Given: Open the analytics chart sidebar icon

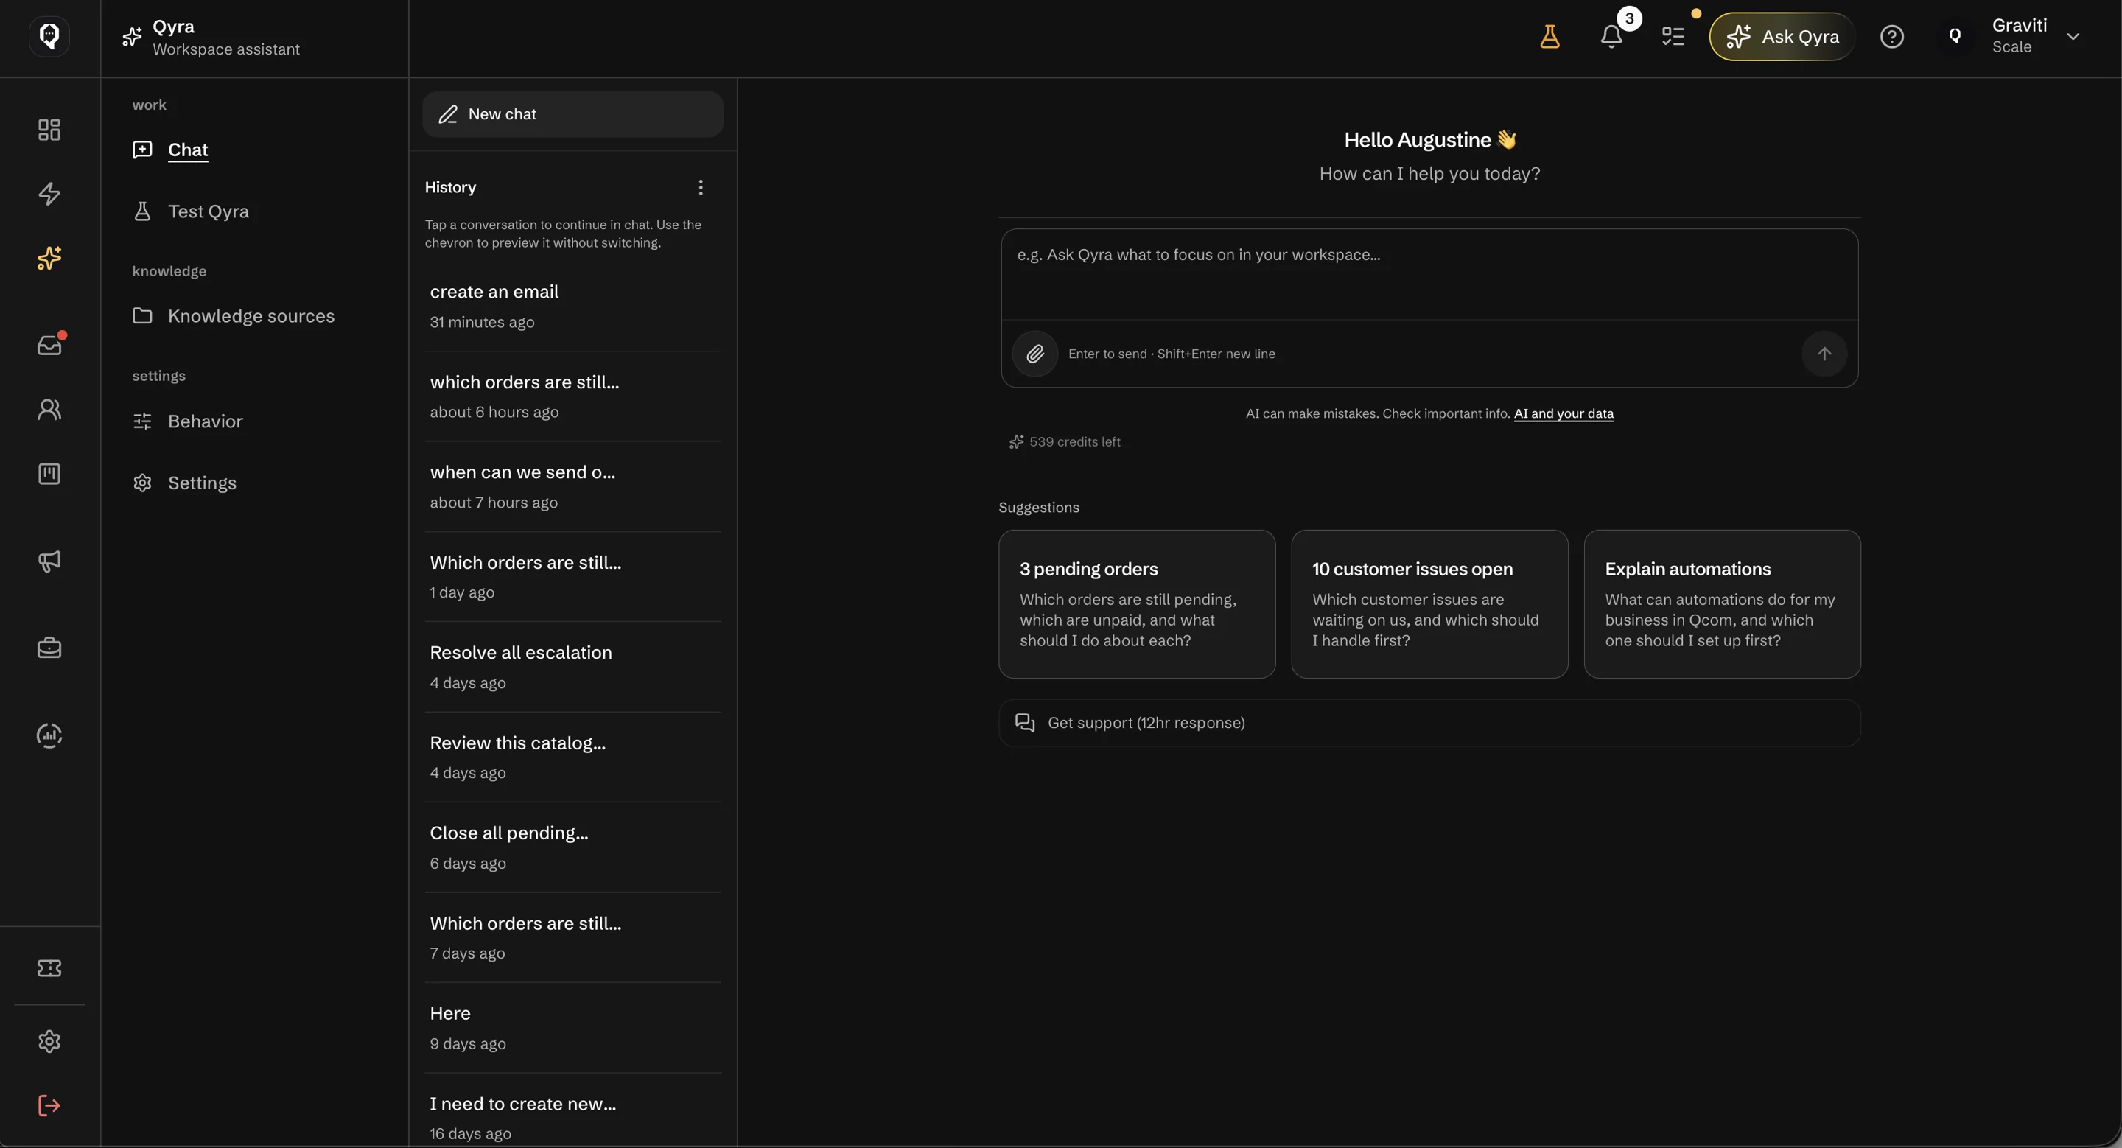Looking at the screenshot, I should click(49, 735).
